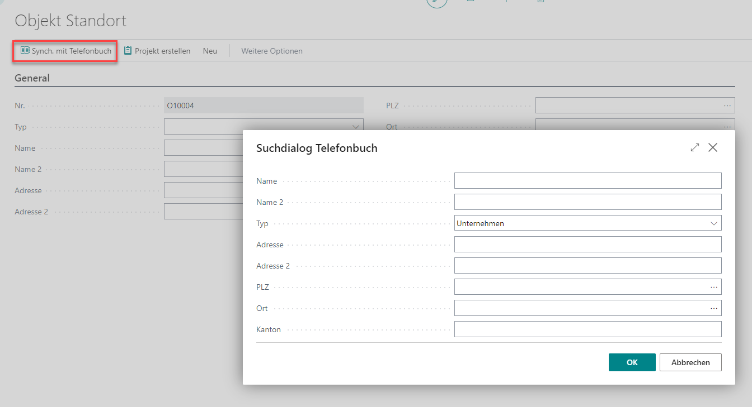Image resolution: width=752 pixels, height=407 pixels.
Task: Confirm the search with the OK button
Action: click(632, 362)
